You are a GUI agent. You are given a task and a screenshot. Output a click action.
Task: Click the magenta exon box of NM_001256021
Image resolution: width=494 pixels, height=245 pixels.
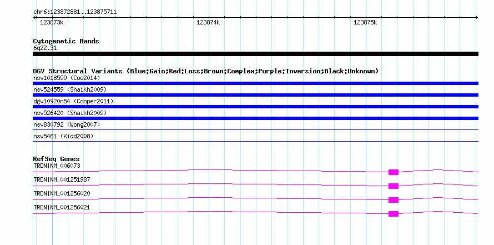point(394,214)
